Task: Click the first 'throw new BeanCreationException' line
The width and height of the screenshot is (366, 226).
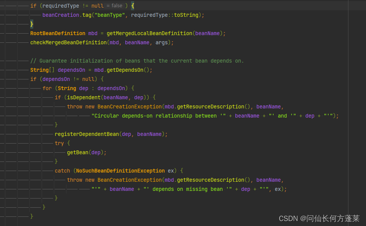Action: tap(175, 107)
